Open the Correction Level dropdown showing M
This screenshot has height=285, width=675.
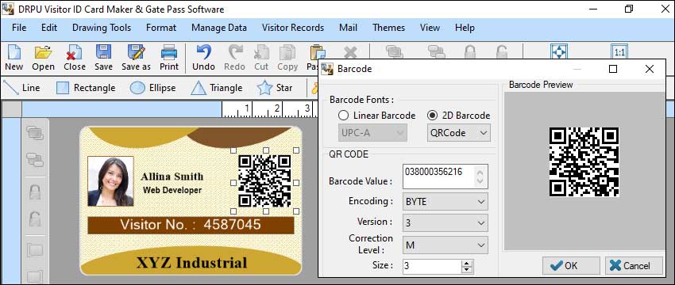(445, 245)
